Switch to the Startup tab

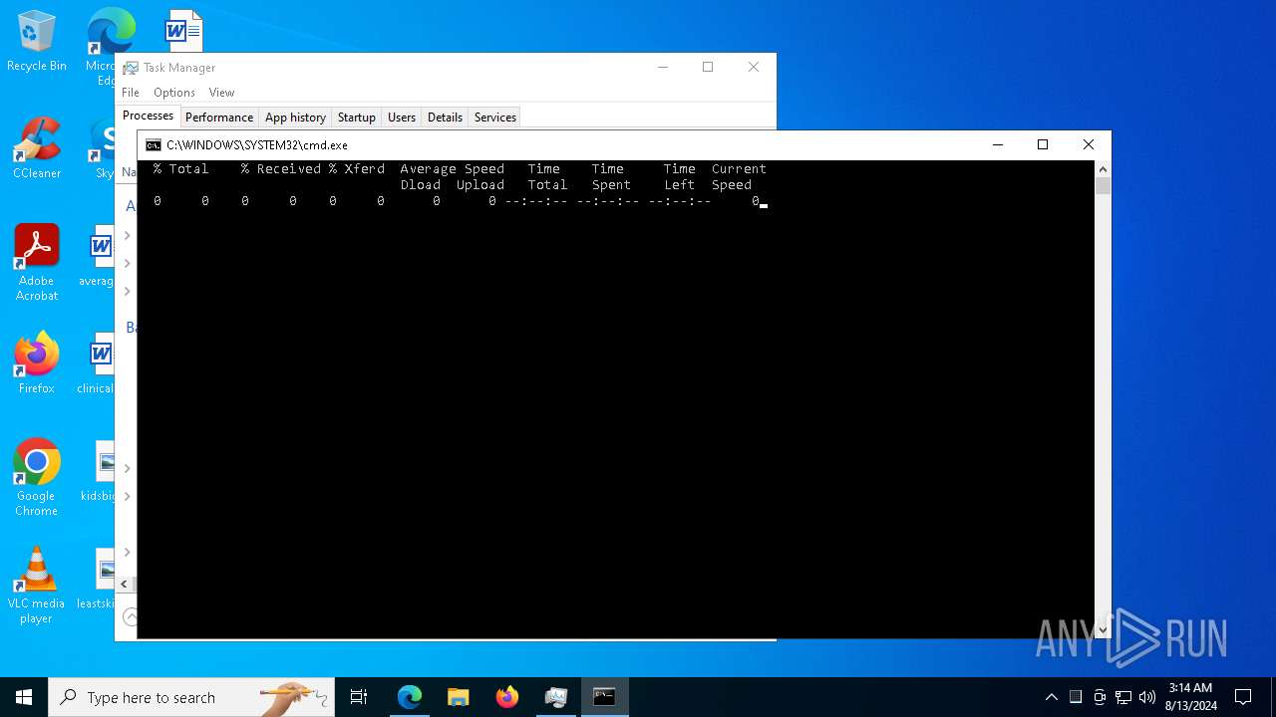[356, 118]
